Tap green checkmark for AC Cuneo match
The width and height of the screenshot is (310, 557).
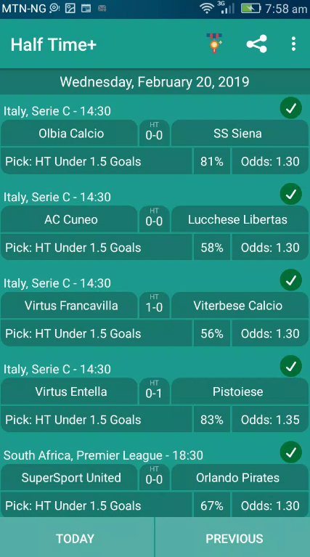(291, 195)
